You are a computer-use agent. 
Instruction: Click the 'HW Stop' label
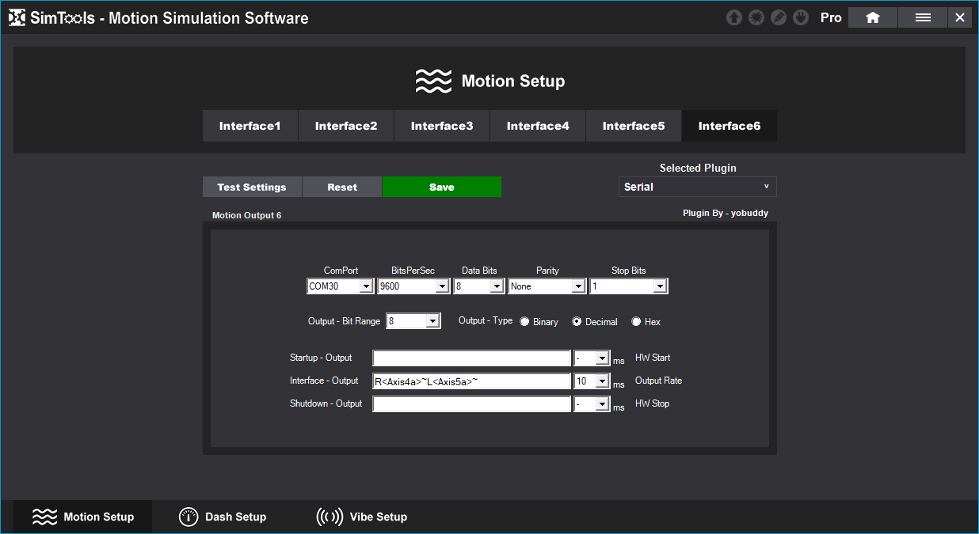652,403
